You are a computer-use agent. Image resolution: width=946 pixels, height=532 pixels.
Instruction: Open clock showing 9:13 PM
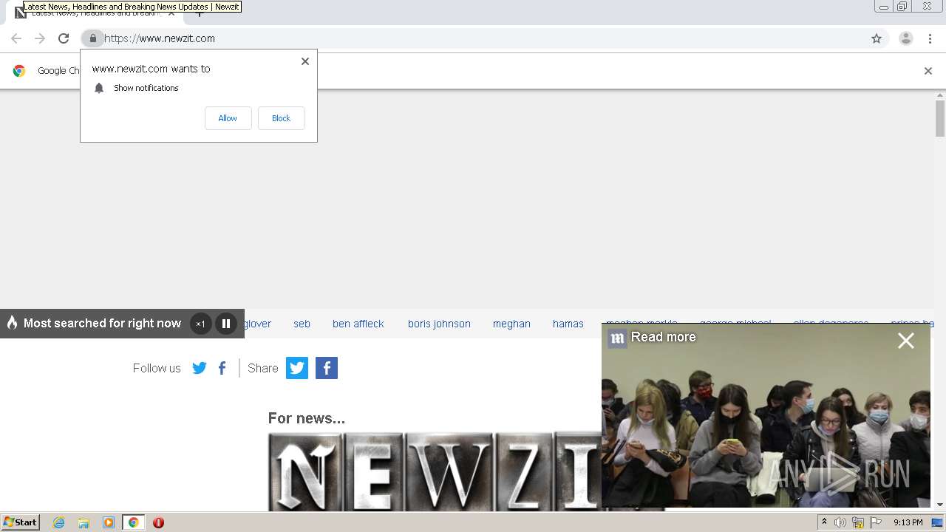(x=908, y=522)
